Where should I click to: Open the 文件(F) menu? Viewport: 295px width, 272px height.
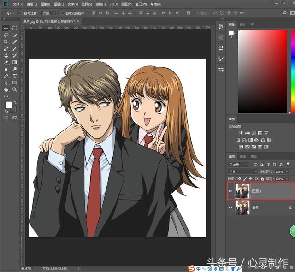tap(18, 4)
